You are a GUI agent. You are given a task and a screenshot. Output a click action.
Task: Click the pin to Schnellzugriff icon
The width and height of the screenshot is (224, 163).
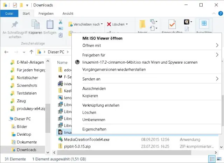click(15, 24)
